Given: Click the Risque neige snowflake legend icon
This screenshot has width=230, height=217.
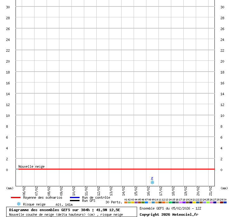Looking at the screenshot, I should [x=19, y=204].
